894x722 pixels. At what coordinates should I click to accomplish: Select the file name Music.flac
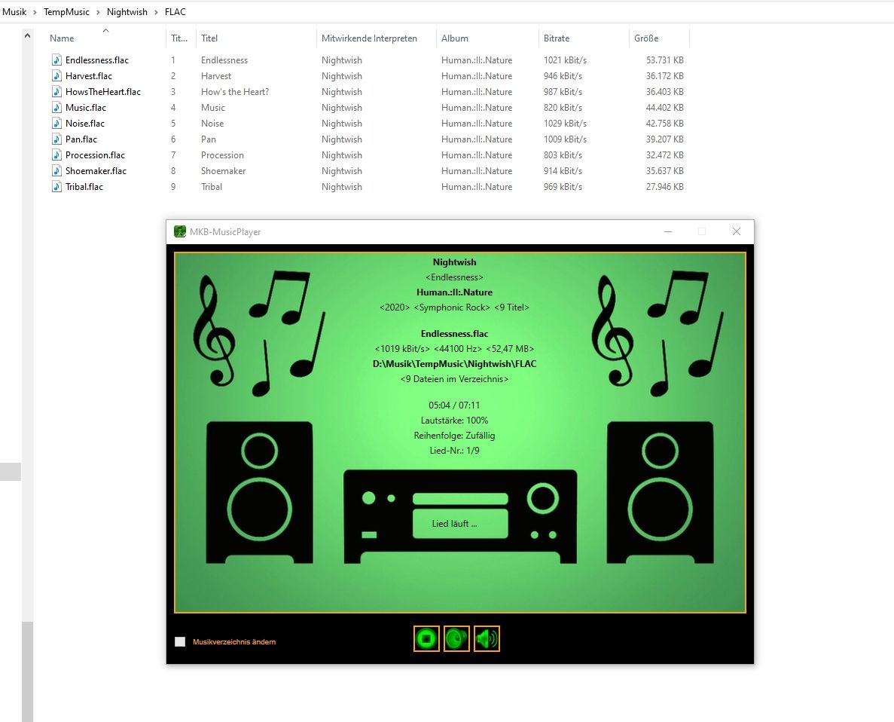86,107
